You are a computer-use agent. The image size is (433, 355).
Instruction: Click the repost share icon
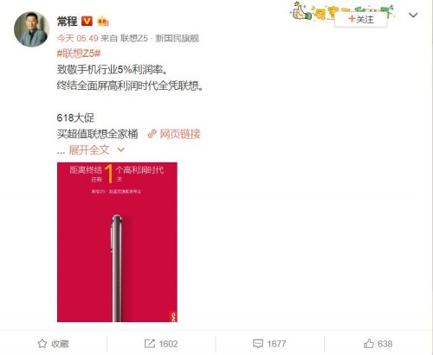(x=150, y=344)
